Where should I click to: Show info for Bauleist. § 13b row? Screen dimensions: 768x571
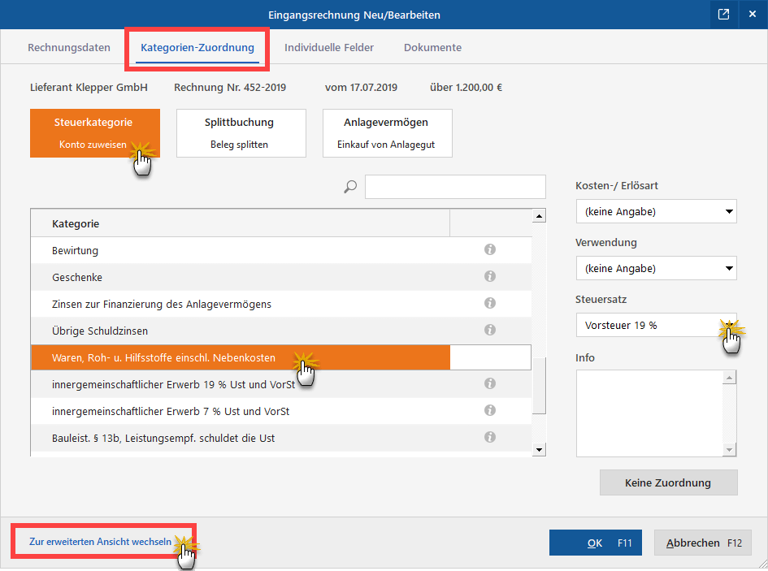point(490,437)
